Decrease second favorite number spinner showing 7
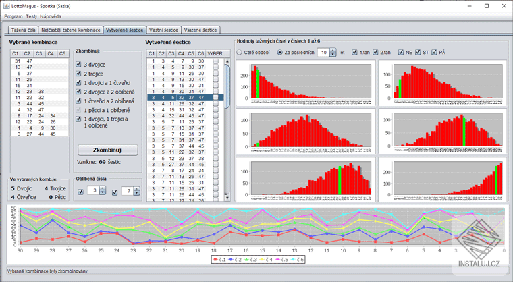Image resolution: width=513 pixels, height=282 pixels. [137, 193]
